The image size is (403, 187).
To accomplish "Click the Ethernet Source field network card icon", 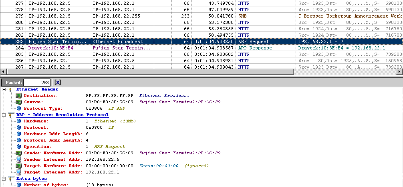I will coord(19,102).
